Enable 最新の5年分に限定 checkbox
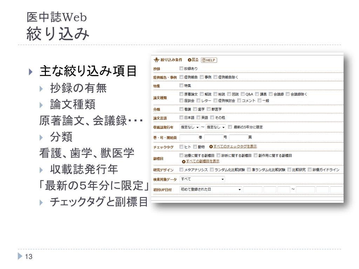Viewport: 359px width, 269px height. click(x=230, y=127)
